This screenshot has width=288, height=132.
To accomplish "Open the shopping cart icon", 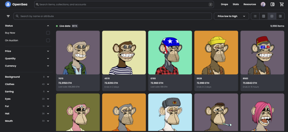I will tap(282, 4).
